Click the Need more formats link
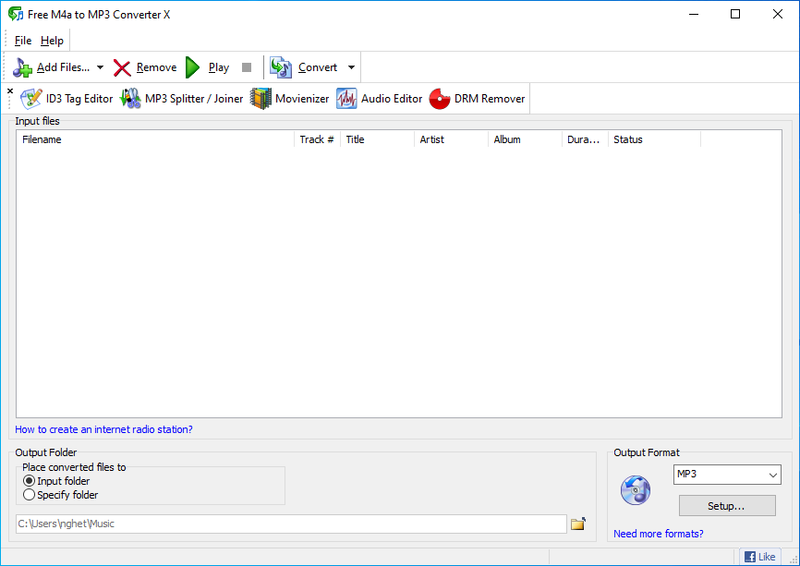 [658, 533]
